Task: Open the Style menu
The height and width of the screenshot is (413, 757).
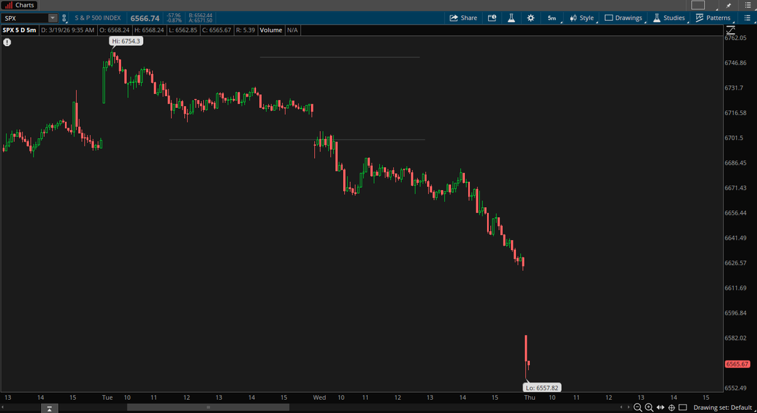Action: click(x=582, y=18)
